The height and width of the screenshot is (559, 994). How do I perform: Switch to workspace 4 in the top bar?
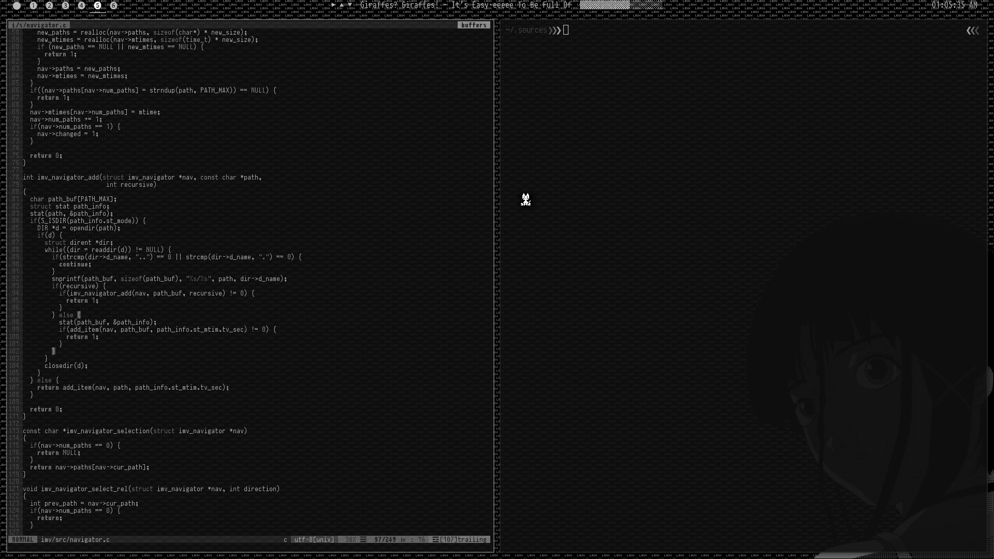(x=81, y=6)
